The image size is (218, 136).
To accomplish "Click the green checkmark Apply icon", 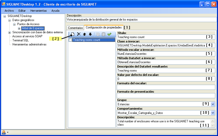I will pyautogui.click(x=109, y=34).
